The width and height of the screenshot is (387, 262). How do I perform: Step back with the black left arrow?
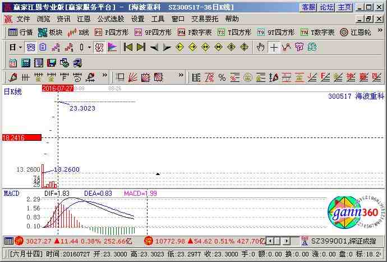click(x=154, y=47)
